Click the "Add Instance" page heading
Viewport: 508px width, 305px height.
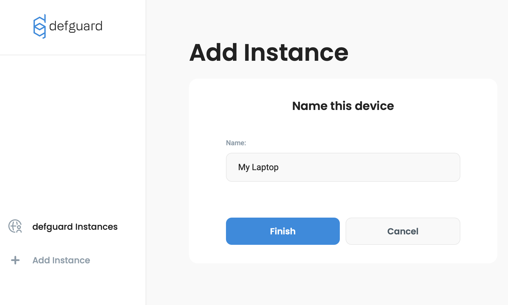point(269,53)
